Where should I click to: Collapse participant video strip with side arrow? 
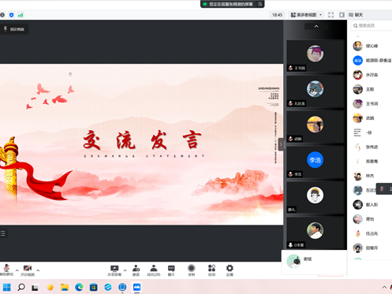(x=281, y=144)
